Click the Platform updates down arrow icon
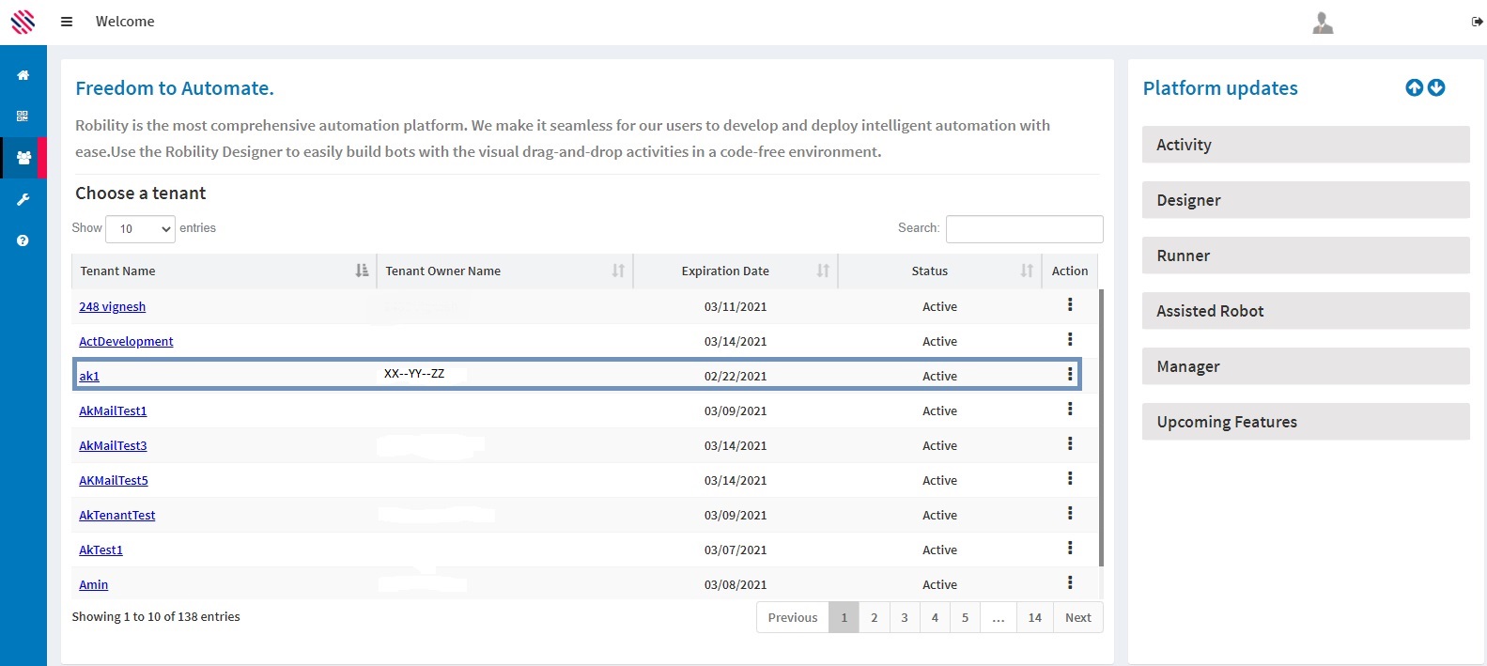This screenshot has width=1487, height=666. click(x=1436, y=87)
